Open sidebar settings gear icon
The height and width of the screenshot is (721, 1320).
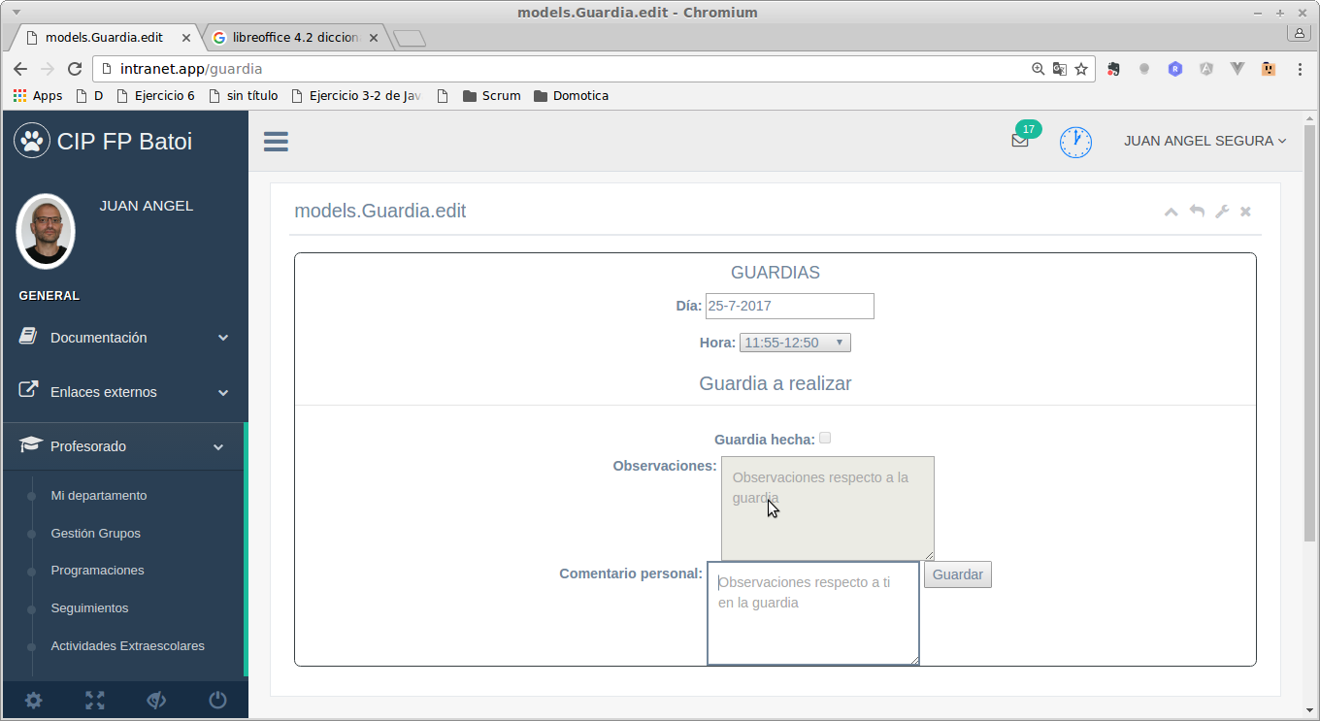tap(33, 700)
